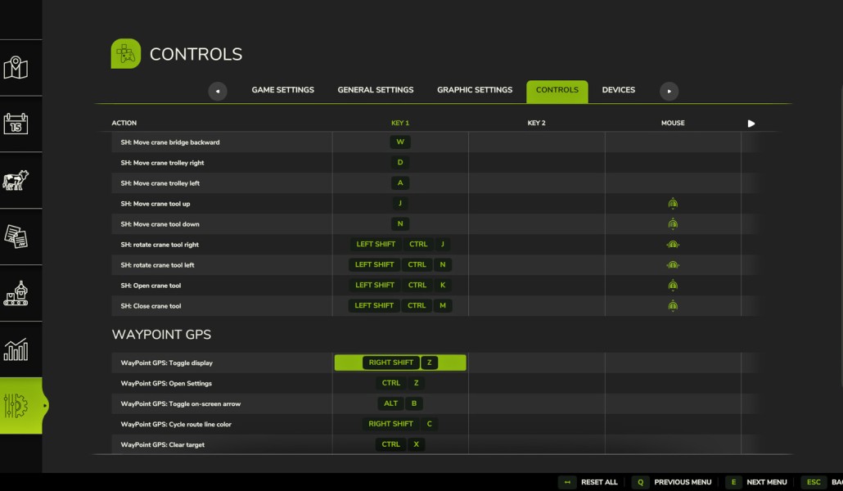Open the Devices tab

618,90
